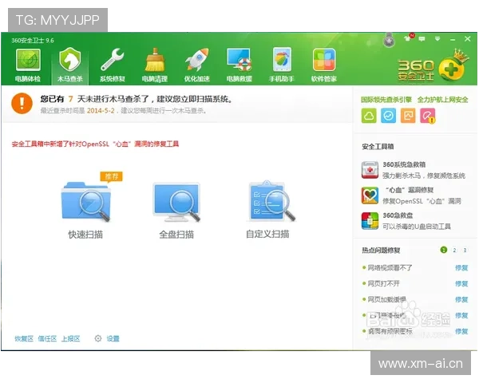Click the green cloud engine icon
This screenshot has width=479, height=383.
(369, 116)
